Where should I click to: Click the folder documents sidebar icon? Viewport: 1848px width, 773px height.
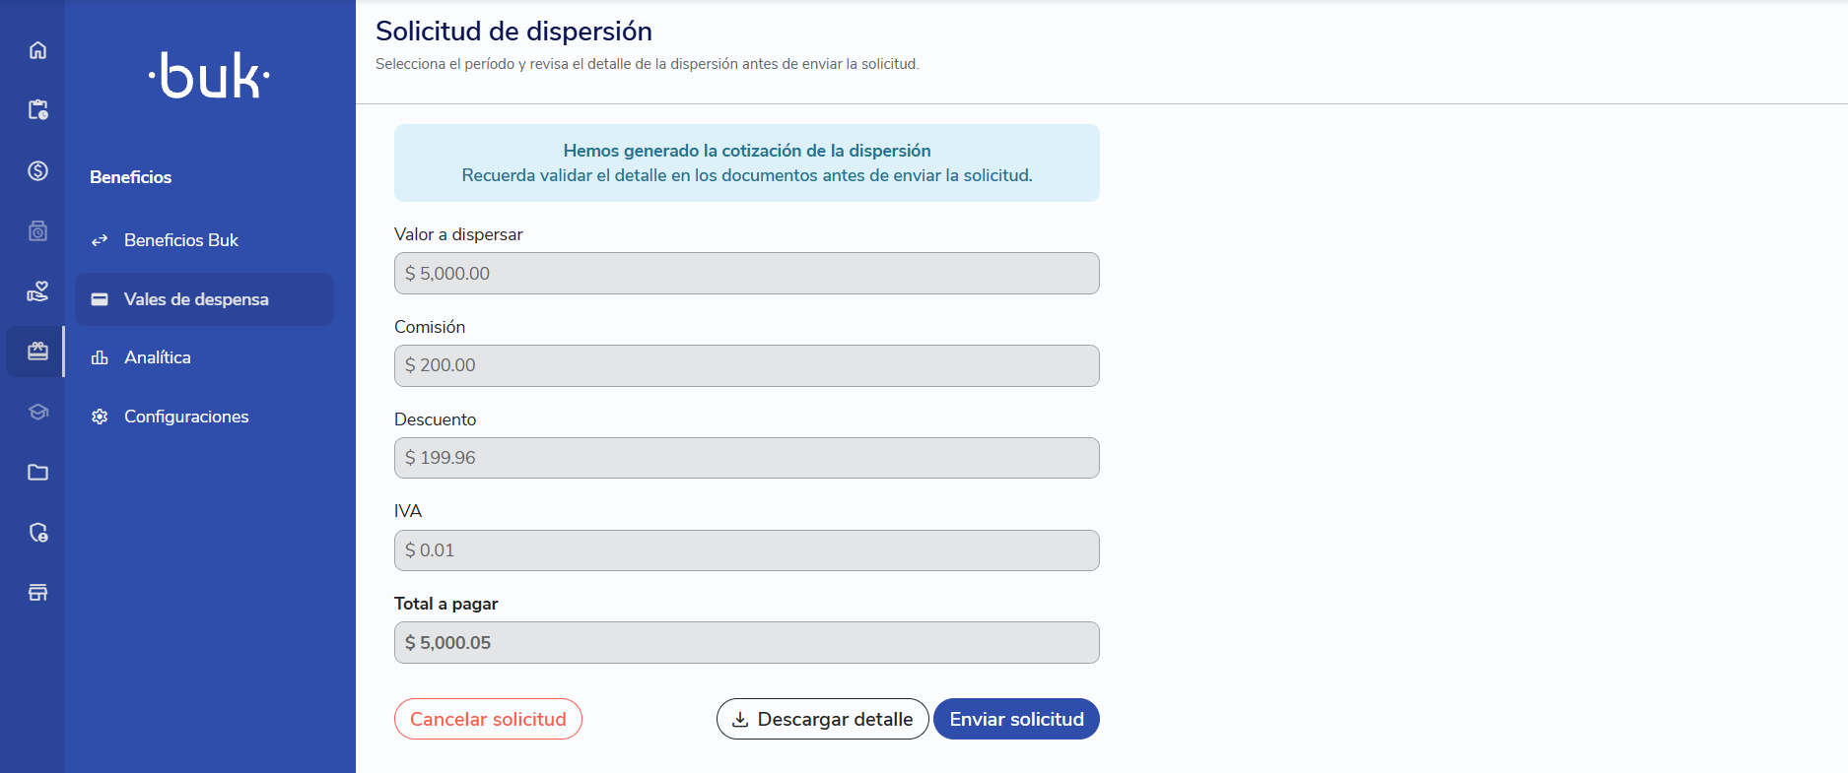coord(37,473)
